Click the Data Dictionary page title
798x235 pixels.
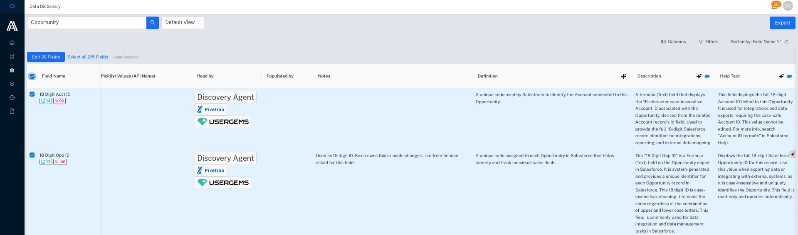45,6
